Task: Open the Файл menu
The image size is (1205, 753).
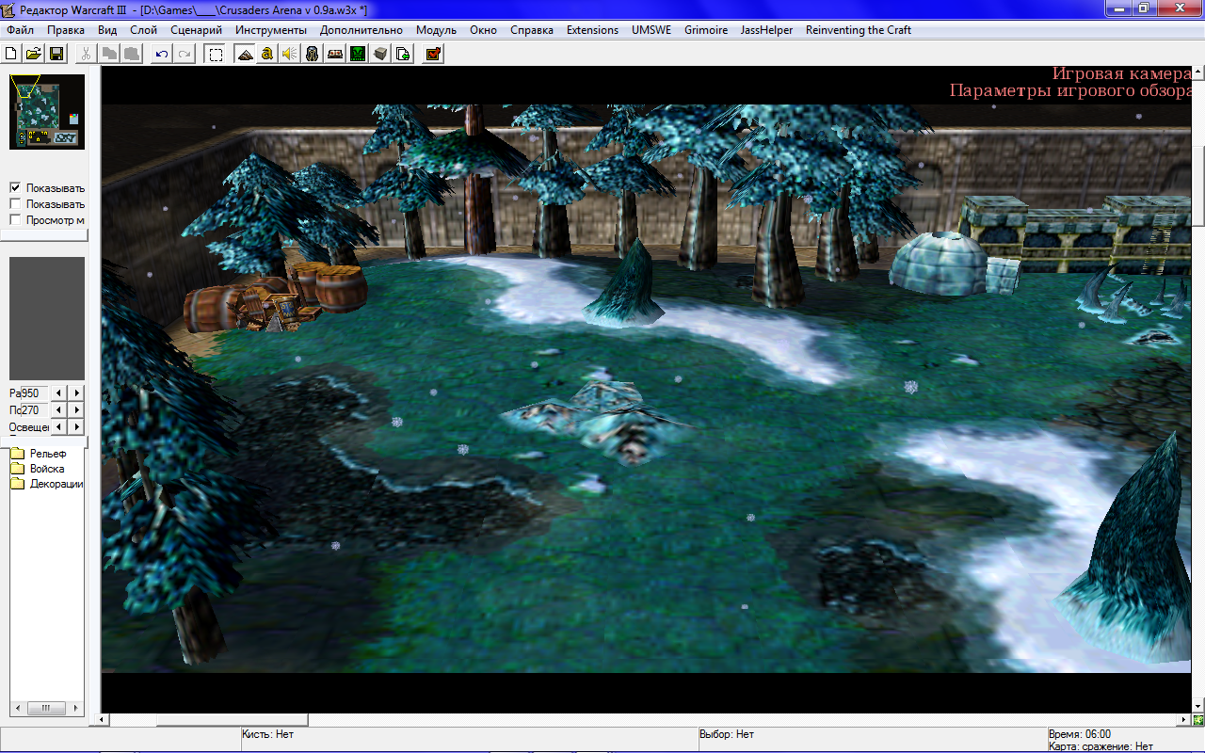Action: pos(20,30)
